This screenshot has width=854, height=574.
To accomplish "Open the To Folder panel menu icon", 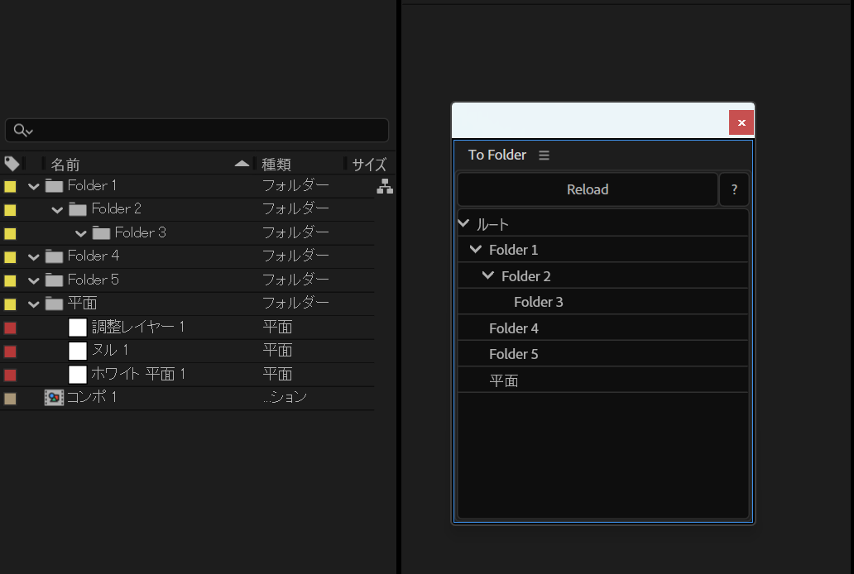I will (544, 155).
